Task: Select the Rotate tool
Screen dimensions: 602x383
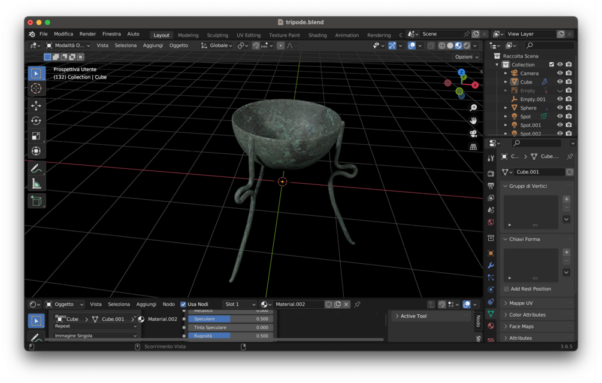Action: tap(36, 120)
